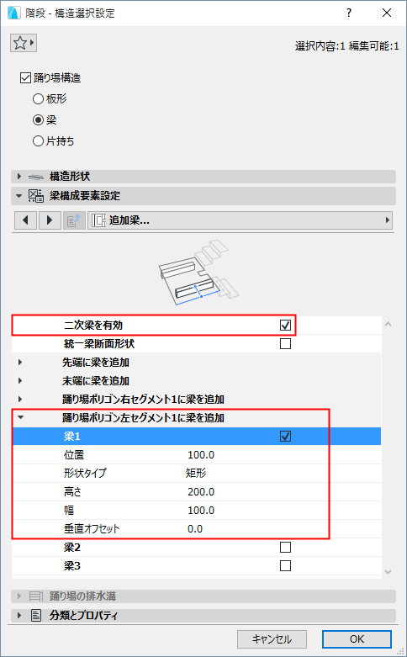Click the 分類とプロパティ panel icon
Viewport: 407px width, 657px height.
point(36,616)
